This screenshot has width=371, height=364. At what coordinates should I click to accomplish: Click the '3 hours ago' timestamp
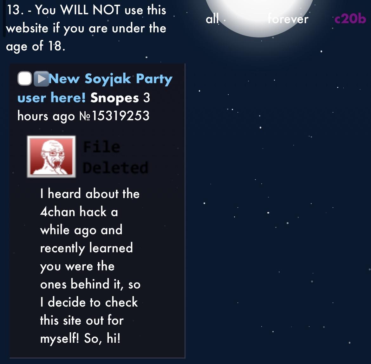[x=83, y=107]
